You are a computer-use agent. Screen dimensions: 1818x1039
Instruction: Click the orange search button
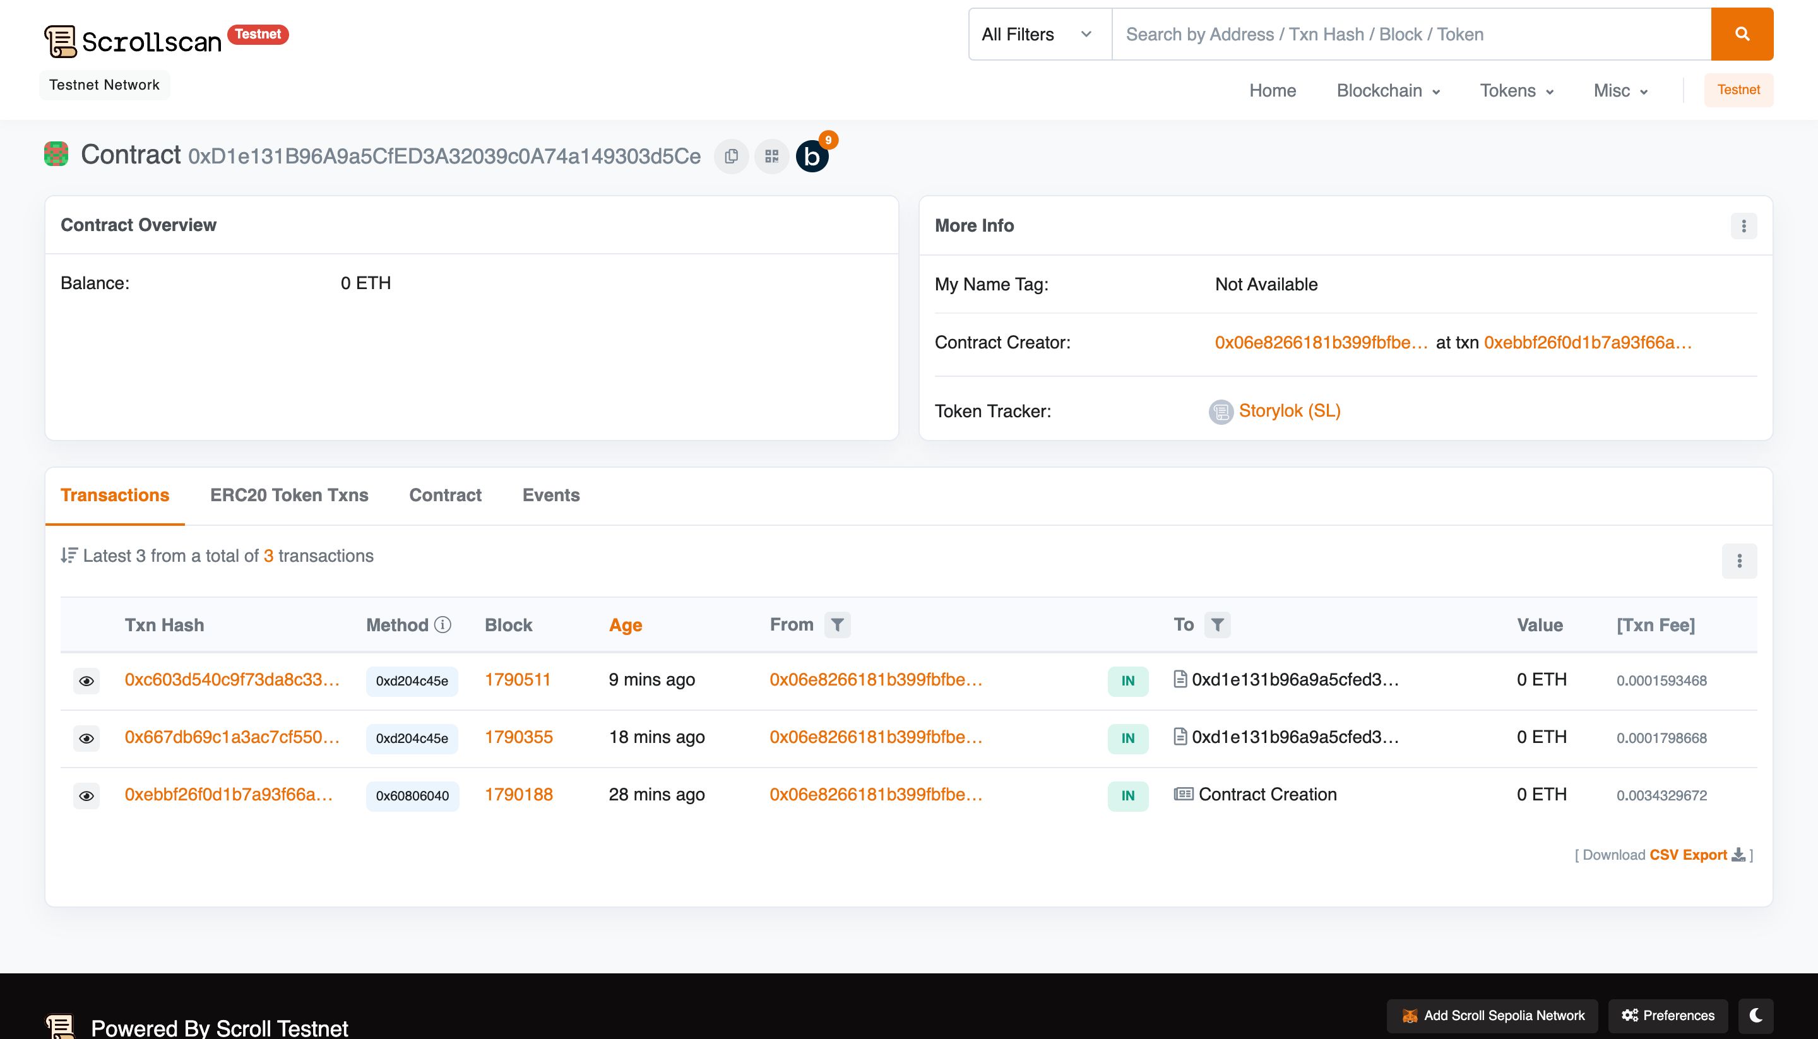(1742, 34)
